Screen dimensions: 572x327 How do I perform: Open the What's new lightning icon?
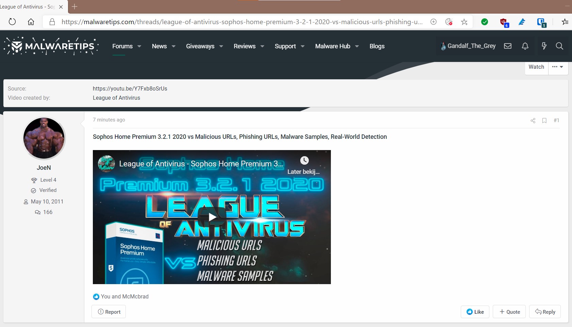[544, 46]
